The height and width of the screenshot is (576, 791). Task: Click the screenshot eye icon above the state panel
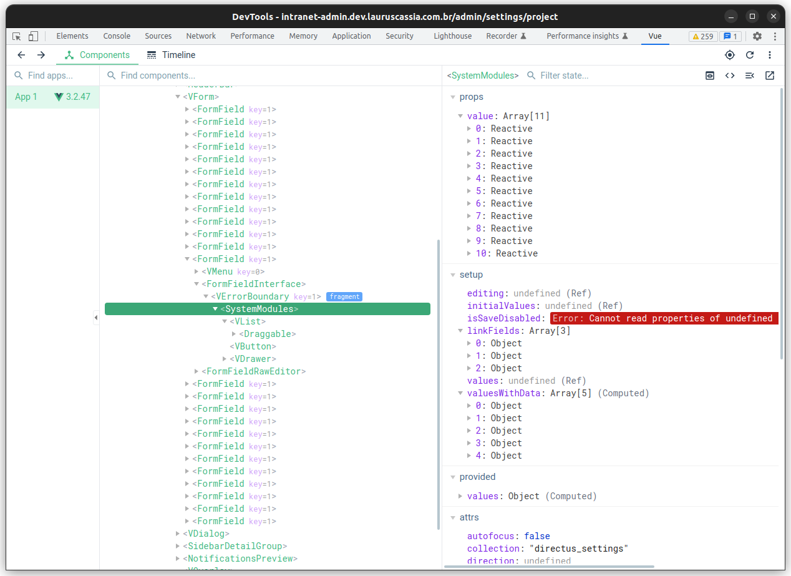tap(710, 76)
